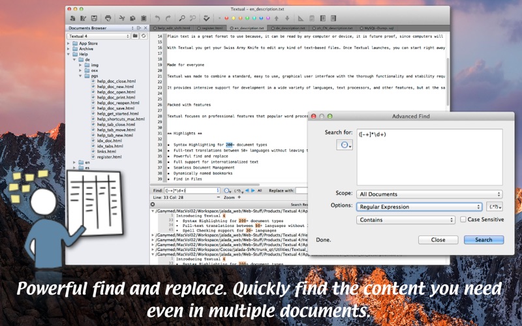Click the find previous blue left arrow
The image size is (522, 326).
(247, 190)
